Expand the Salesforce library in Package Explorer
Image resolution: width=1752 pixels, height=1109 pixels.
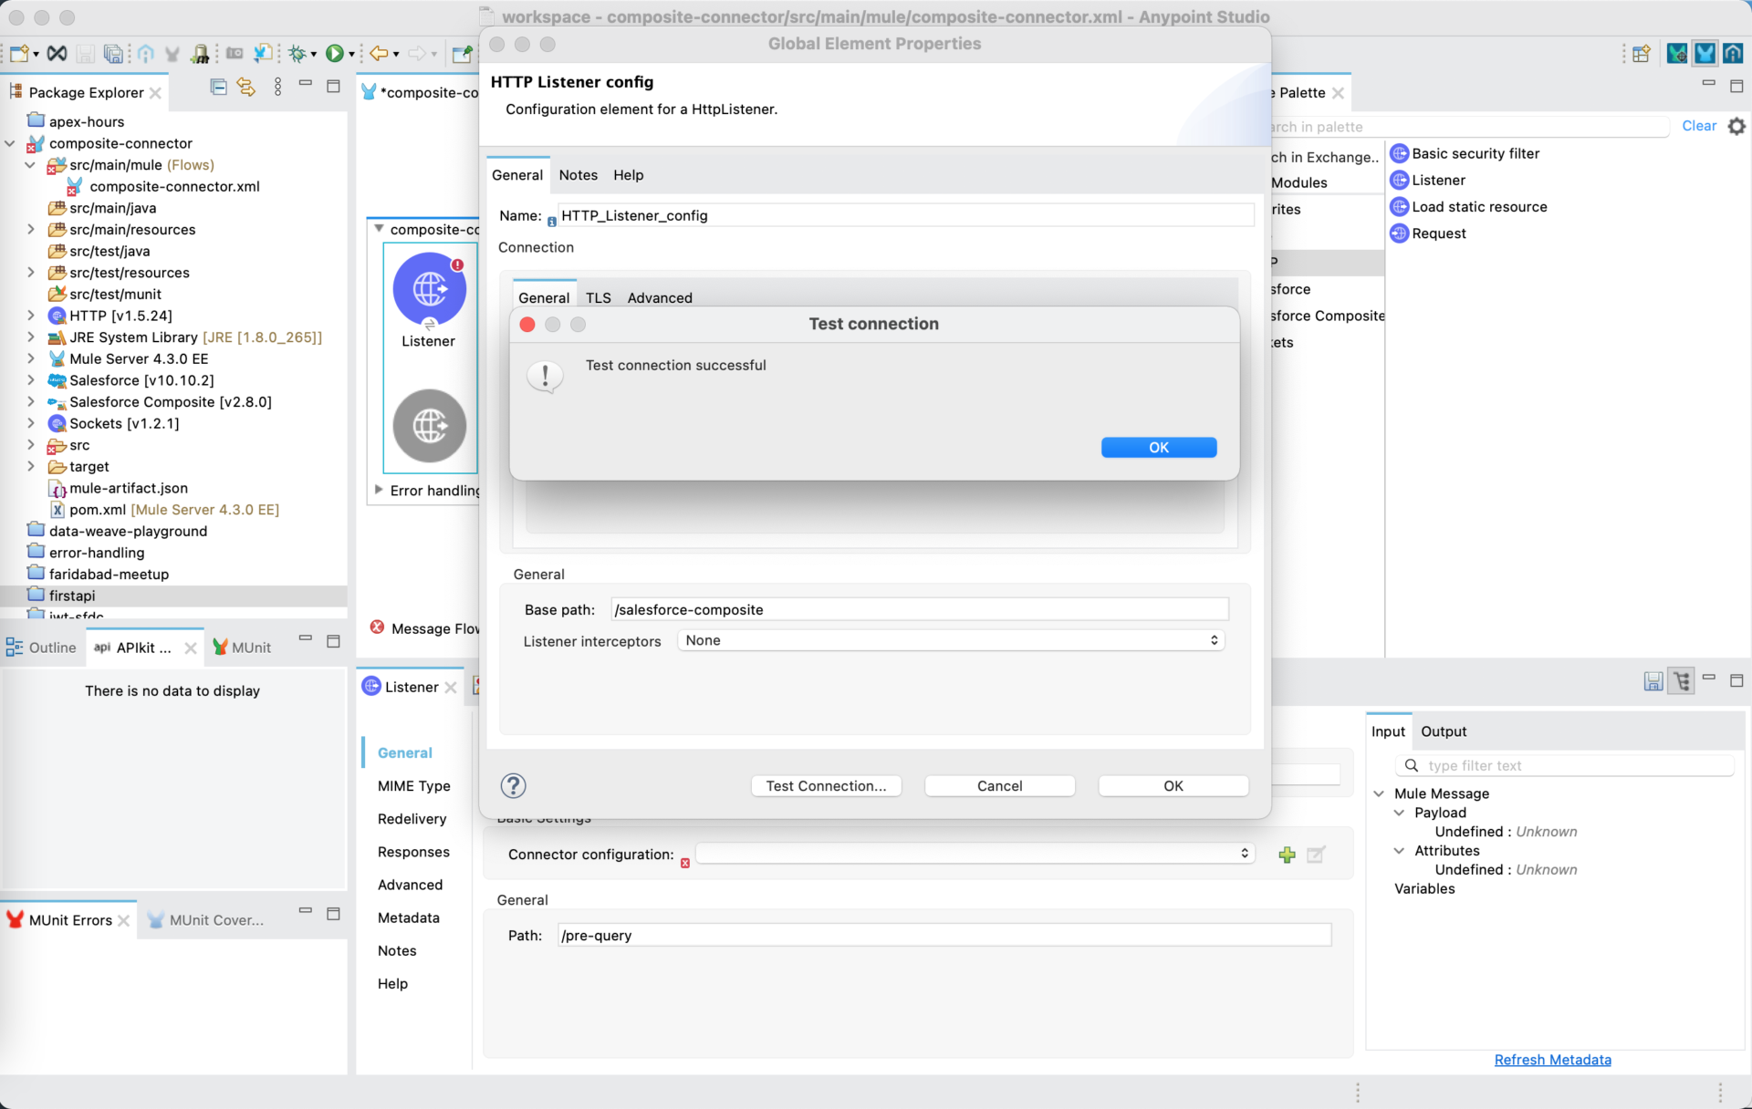(x=30, y=380)
